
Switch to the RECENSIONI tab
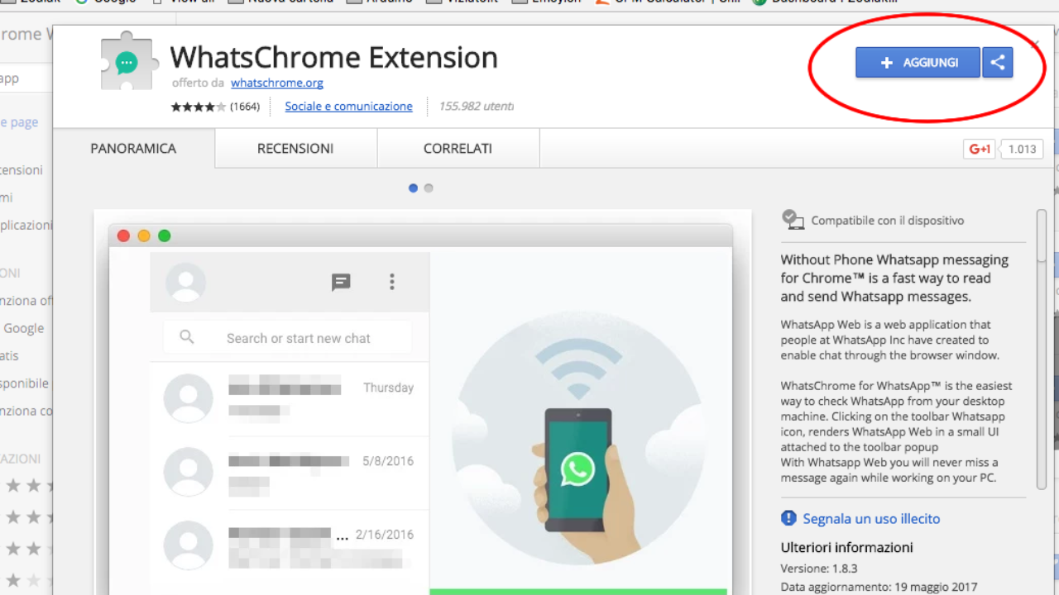(295, 149)
